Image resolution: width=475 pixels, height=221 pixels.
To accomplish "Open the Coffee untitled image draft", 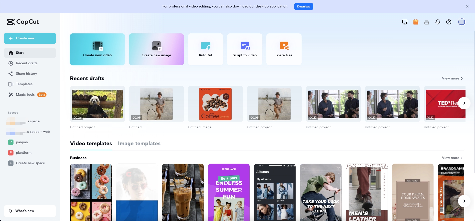I will 215,104.
